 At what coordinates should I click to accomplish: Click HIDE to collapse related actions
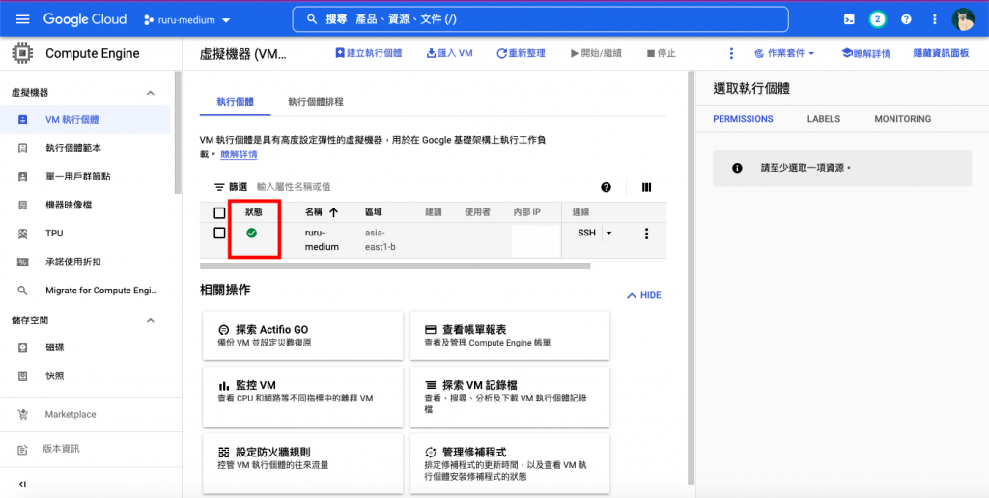[643, 295]
